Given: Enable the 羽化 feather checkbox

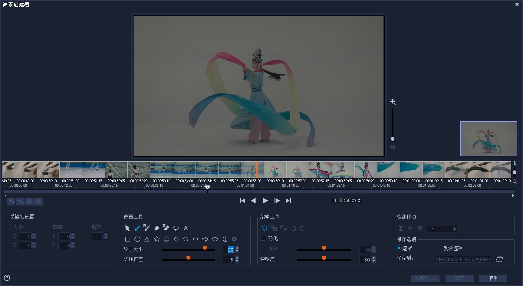Looking at the screenshot, I should point(263,238).
